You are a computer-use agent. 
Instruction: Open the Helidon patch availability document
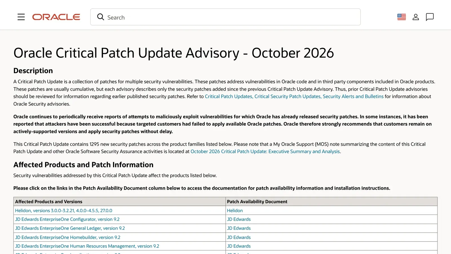click(235, 211)
